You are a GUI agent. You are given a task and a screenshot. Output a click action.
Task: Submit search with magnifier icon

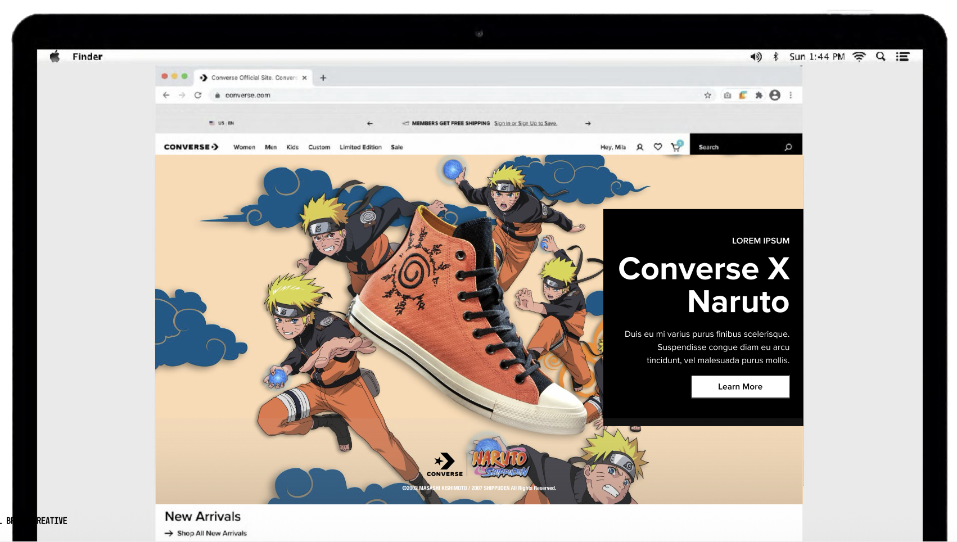[788, 147]
